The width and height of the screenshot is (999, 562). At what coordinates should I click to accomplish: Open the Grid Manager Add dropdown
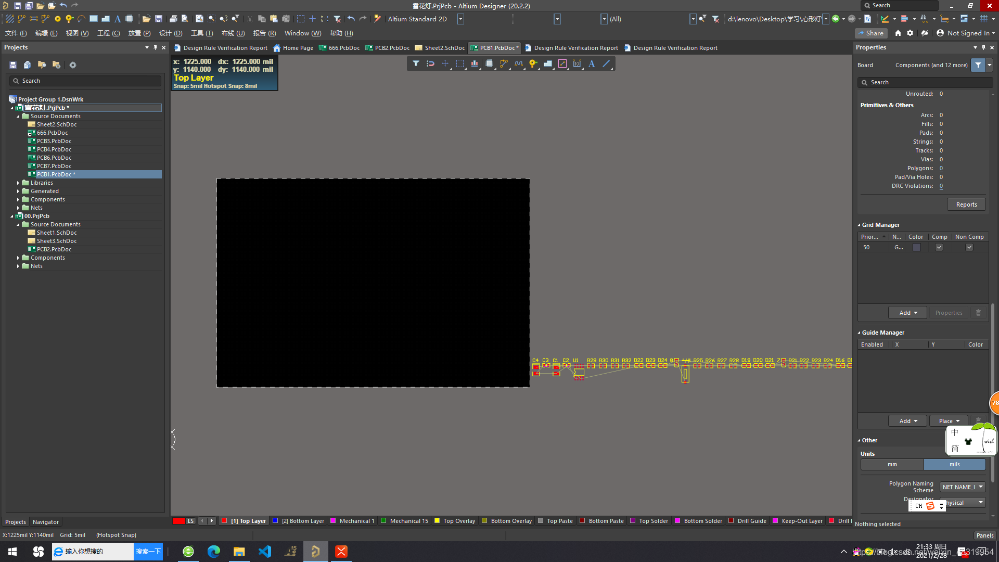tap(908, 313)
